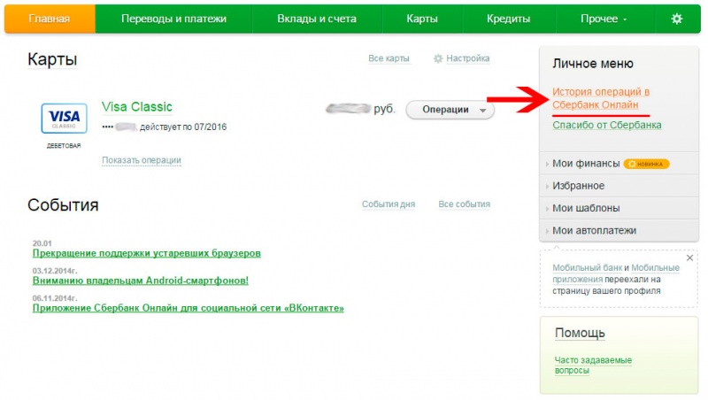The height and width of the screenshot is (400, 708).
Task: Click the gear settings icon in navigation bar
Action: click(677, 19)
